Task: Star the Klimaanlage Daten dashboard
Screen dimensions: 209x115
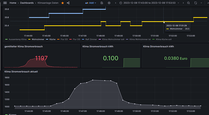Action: pyautogui.click(x=62, y=3)
